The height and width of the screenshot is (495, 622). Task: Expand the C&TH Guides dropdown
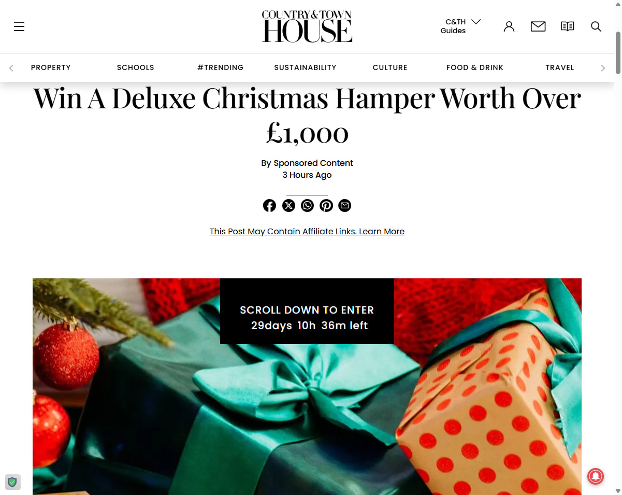point(461,26)
